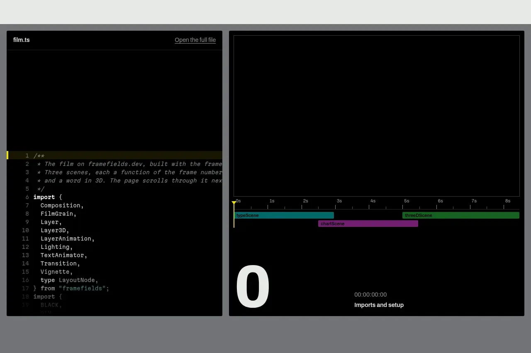Image resolution: width=531 pixels, height=353 pixels.
Task: Jump to the 7s mark on the ruler
Action: point(474,201)
